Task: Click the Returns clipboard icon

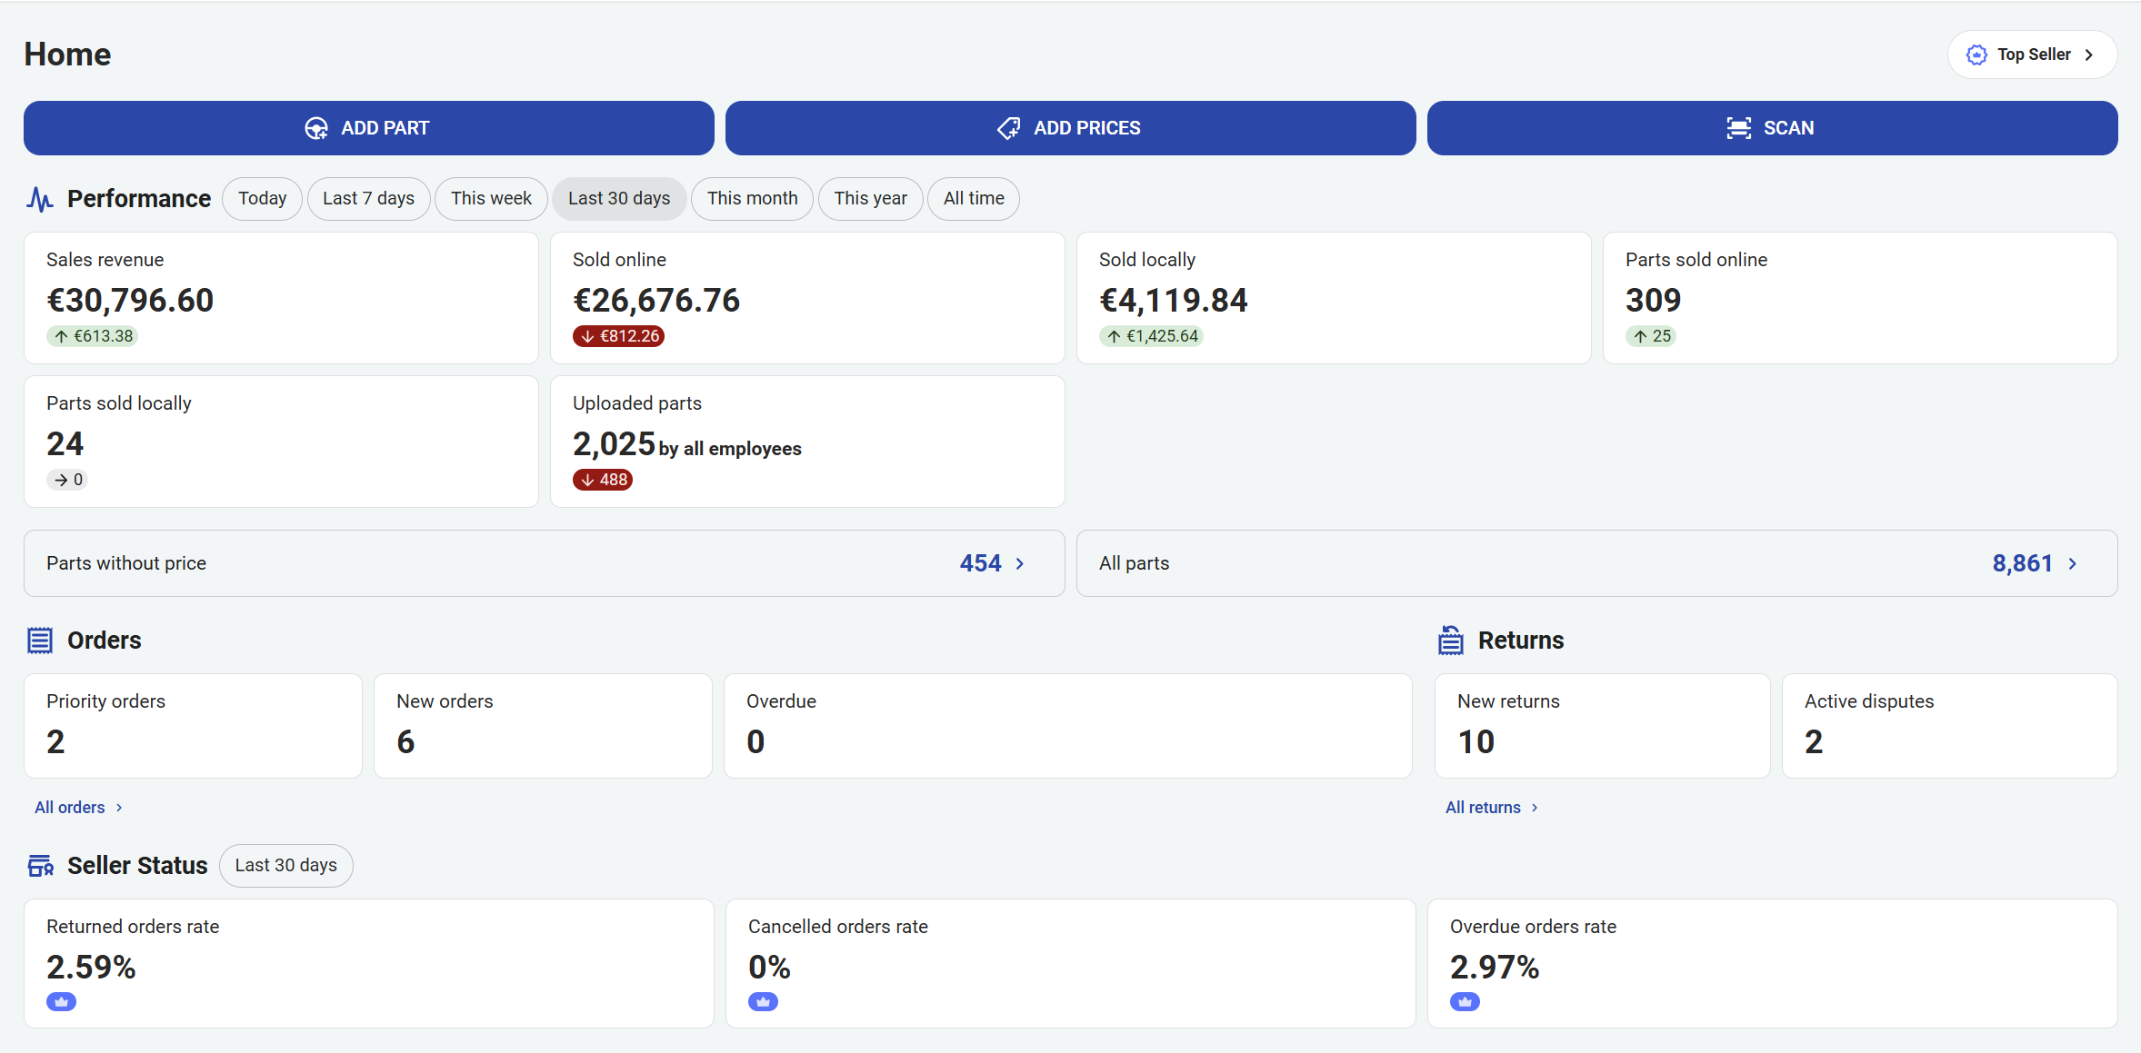Action: click(1451, 641)
